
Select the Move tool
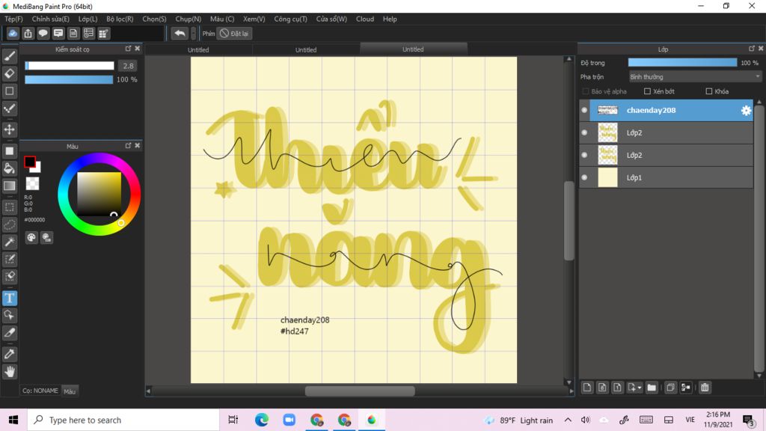click(x=9, y=129)
